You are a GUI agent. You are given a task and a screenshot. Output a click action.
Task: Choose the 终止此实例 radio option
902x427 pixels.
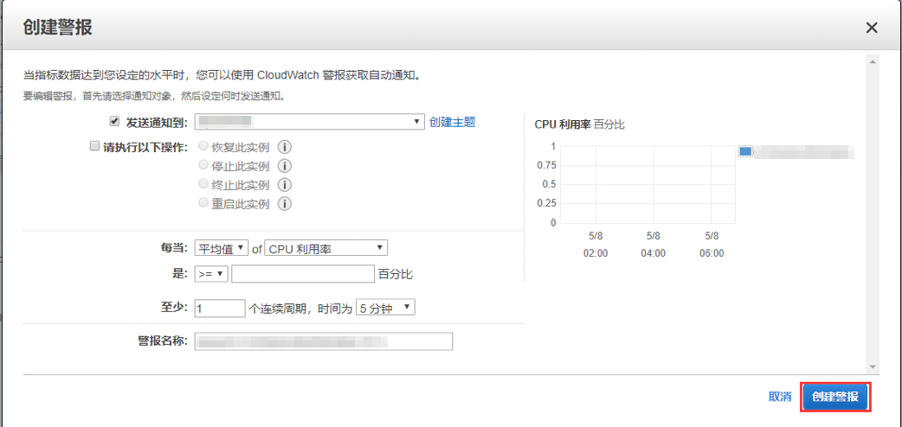coord(203,185)
